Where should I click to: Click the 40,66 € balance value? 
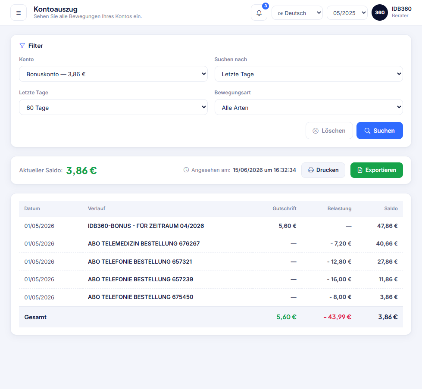click(x=387, y=244)
